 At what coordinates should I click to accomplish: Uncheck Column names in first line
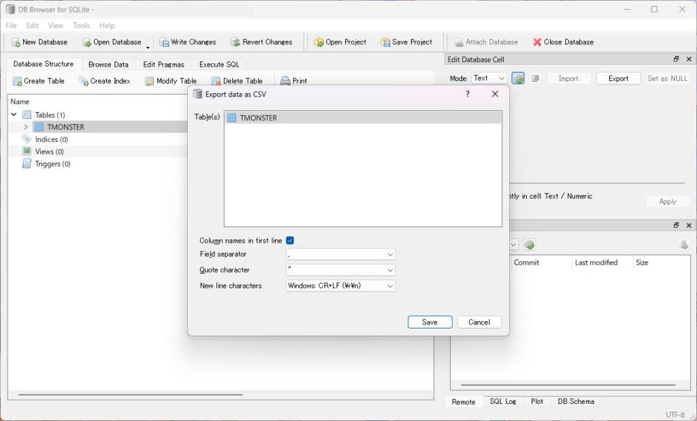tap(290, 241)
